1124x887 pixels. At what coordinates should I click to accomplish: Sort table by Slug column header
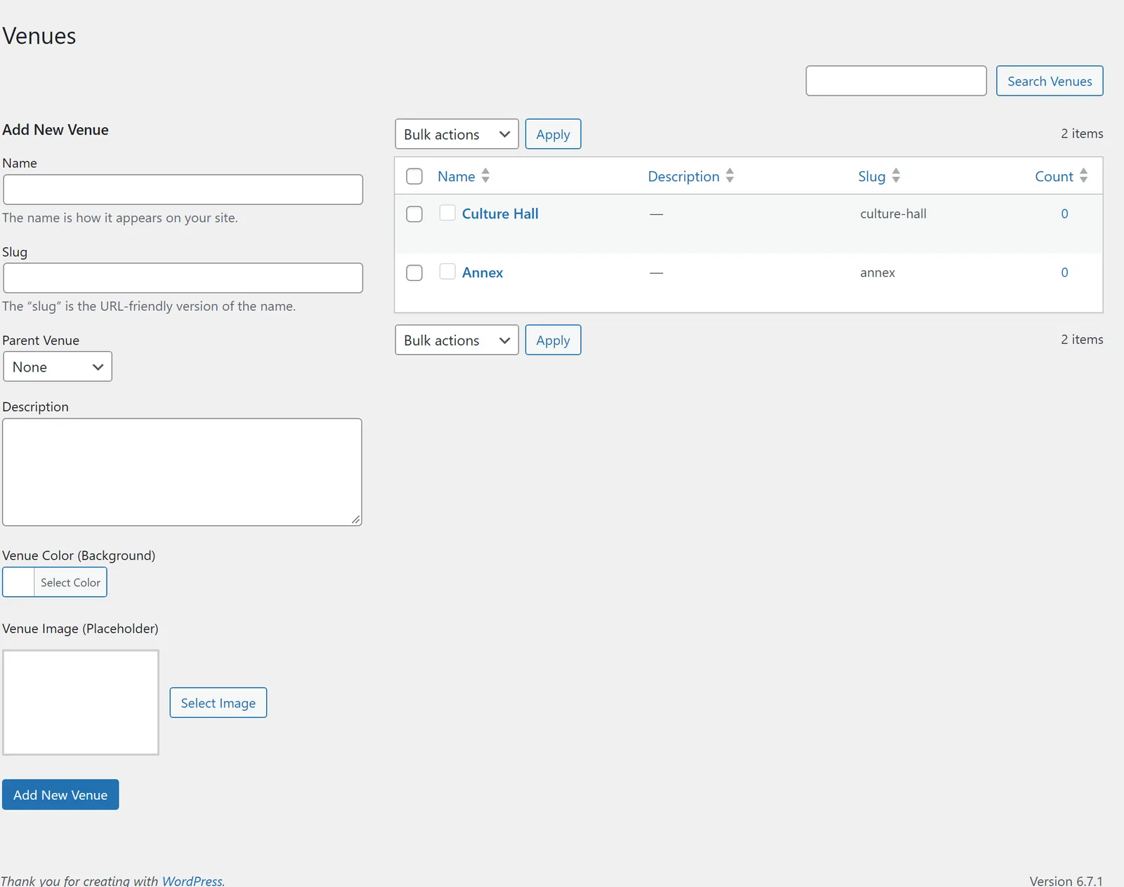coord(872,176)
